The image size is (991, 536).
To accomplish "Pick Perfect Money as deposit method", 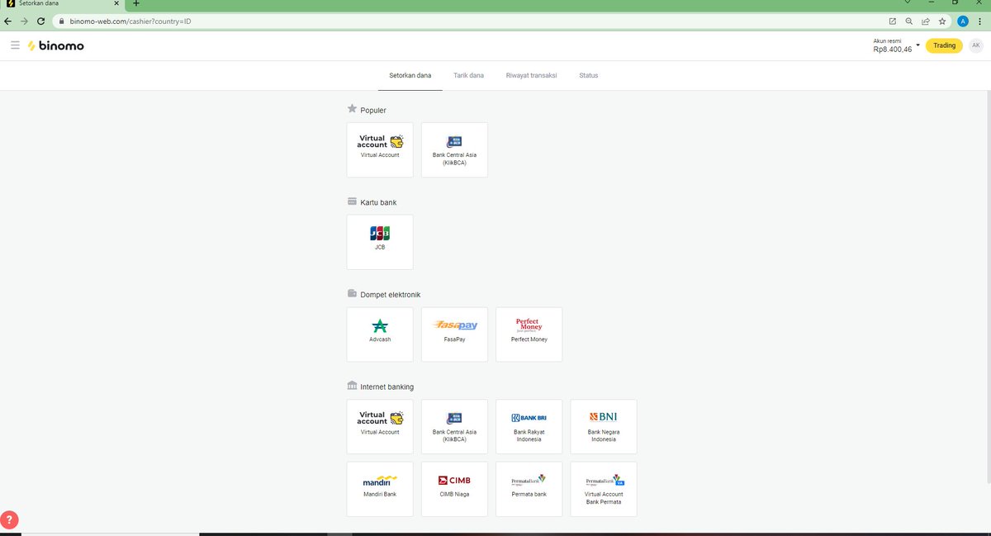I will (x=529, y=334).
